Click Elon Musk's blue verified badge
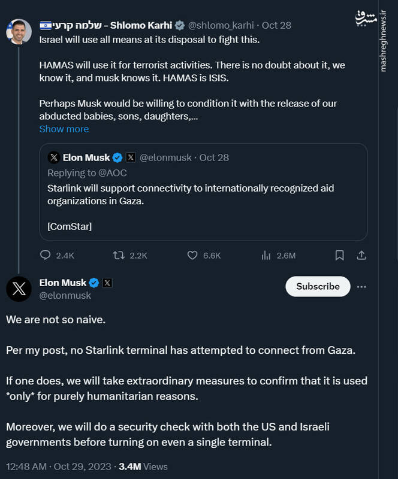Viewport: 398px width, 479px height. 94,283
